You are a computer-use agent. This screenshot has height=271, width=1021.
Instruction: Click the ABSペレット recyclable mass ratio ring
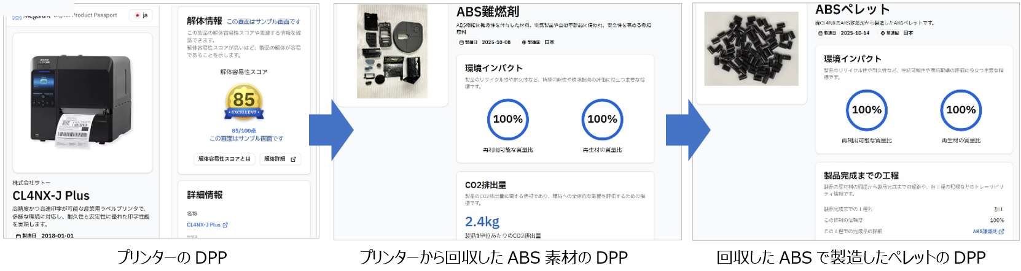[866, 110]
